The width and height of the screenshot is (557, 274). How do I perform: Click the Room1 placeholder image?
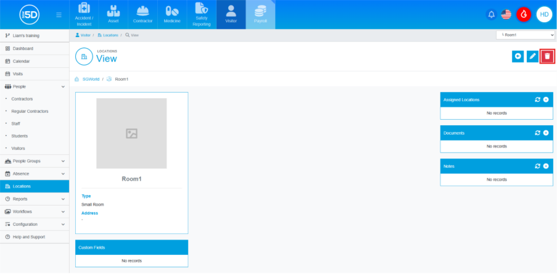point(131,133)
